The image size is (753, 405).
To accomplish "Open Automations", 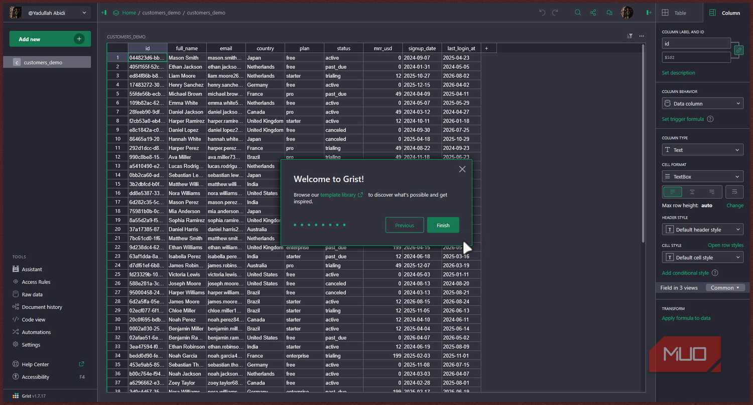I will click(36, 332).
